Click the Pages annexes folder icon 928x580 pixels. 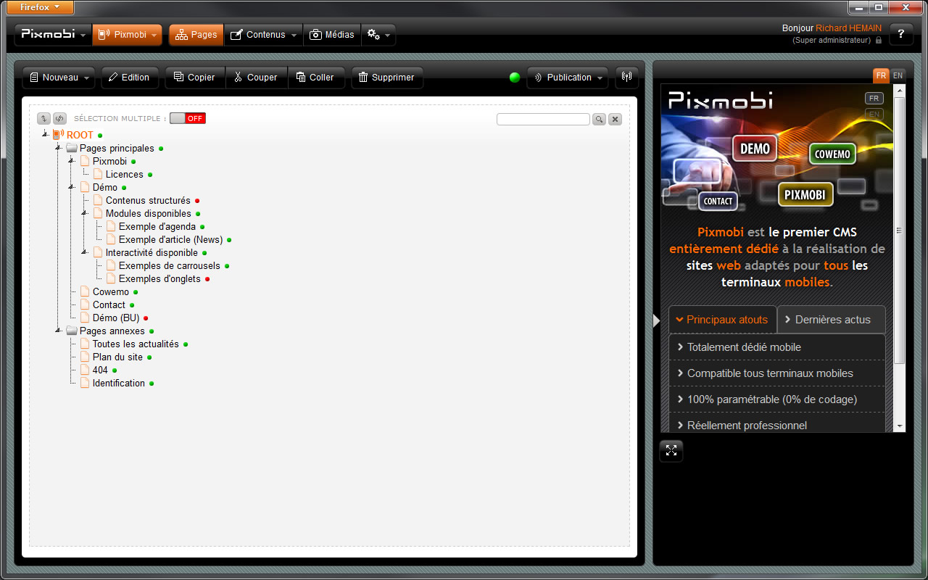click(x=72, y=331)
